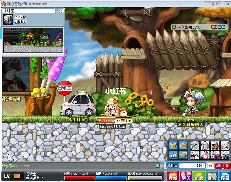Click the 花蘑菇仔 pet name tag
This screenshot has height=182, width=231.
[124, 120]
